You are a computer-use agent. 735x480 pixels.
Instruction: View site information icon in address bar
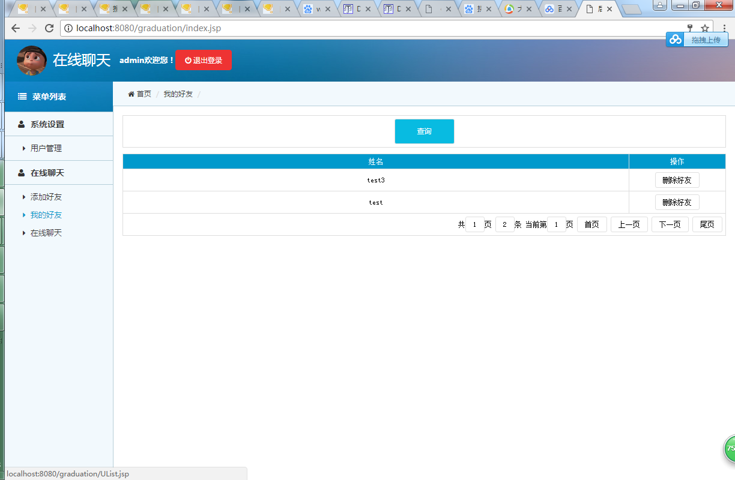click(x=68, y=28)
